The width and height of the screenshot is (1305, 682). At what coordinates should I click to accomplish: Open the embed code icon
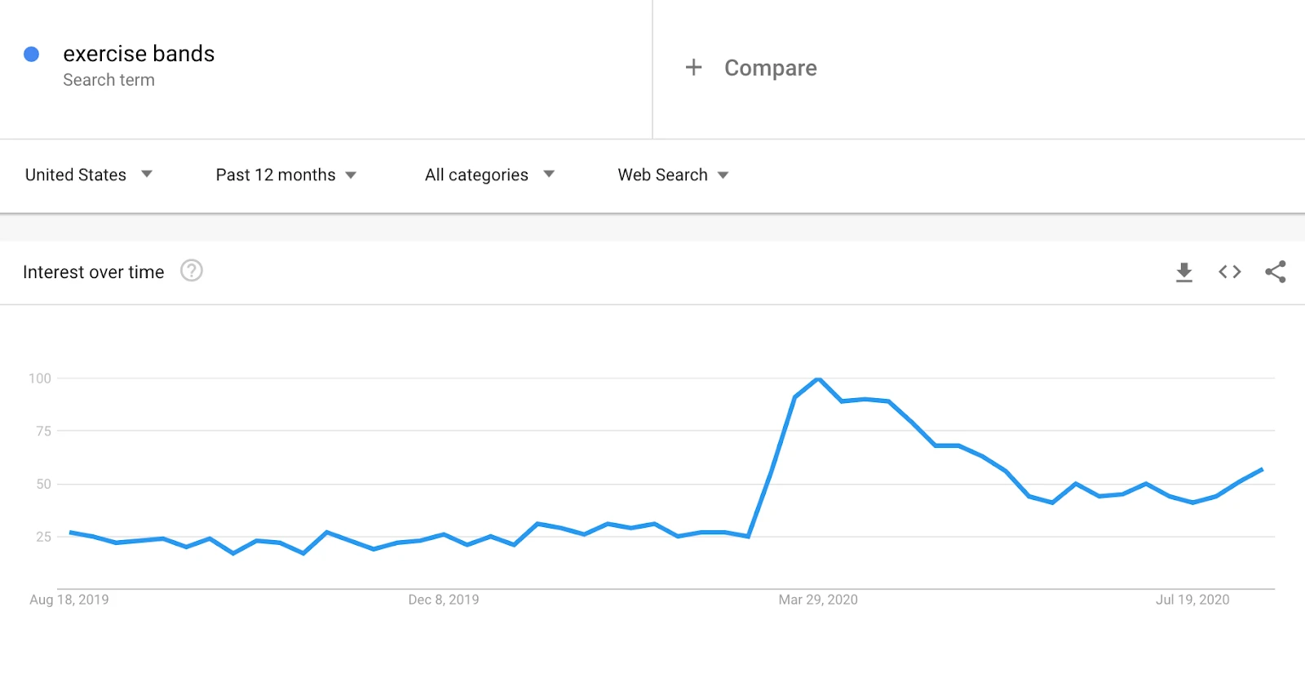pyautogui.click(x=1230, y=272)
